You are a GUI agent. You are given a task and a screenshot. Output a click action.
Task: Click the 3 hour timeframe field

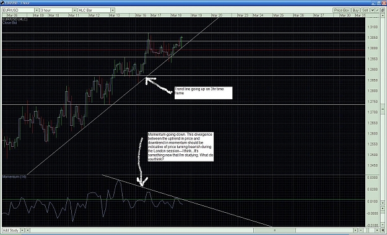[x=56, y=10]
